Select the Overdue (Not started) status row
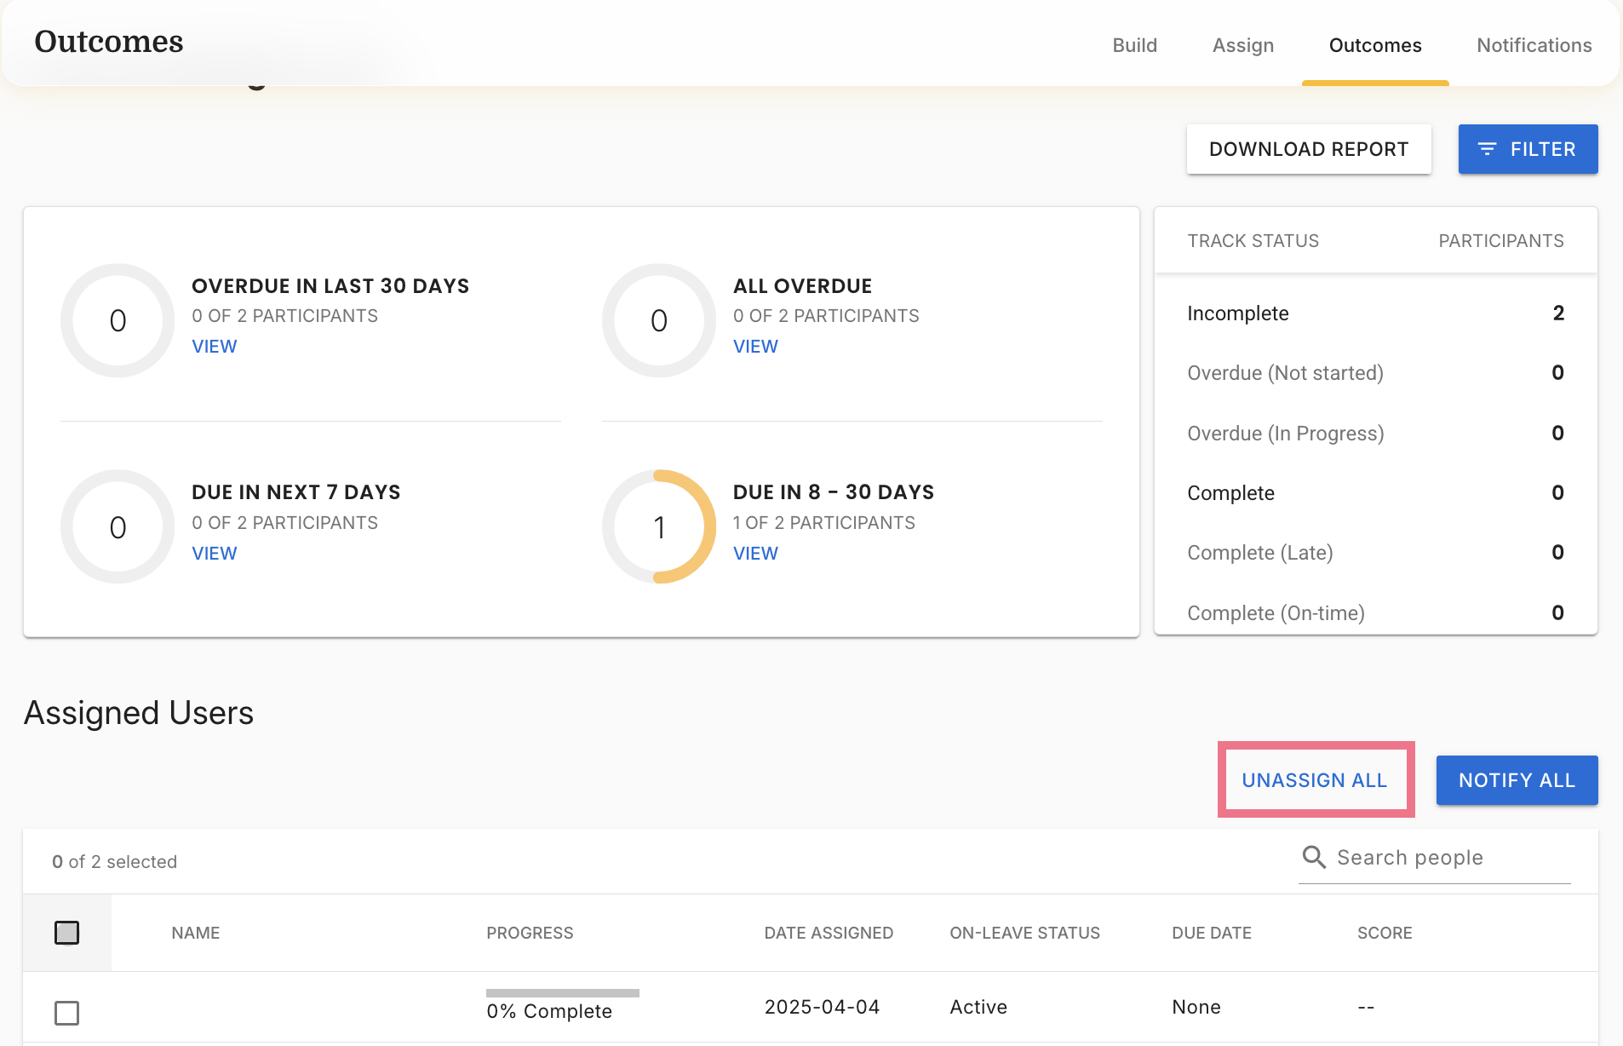The width and height of the screenshot is (1623, 1046). (x=1375, y=373)
